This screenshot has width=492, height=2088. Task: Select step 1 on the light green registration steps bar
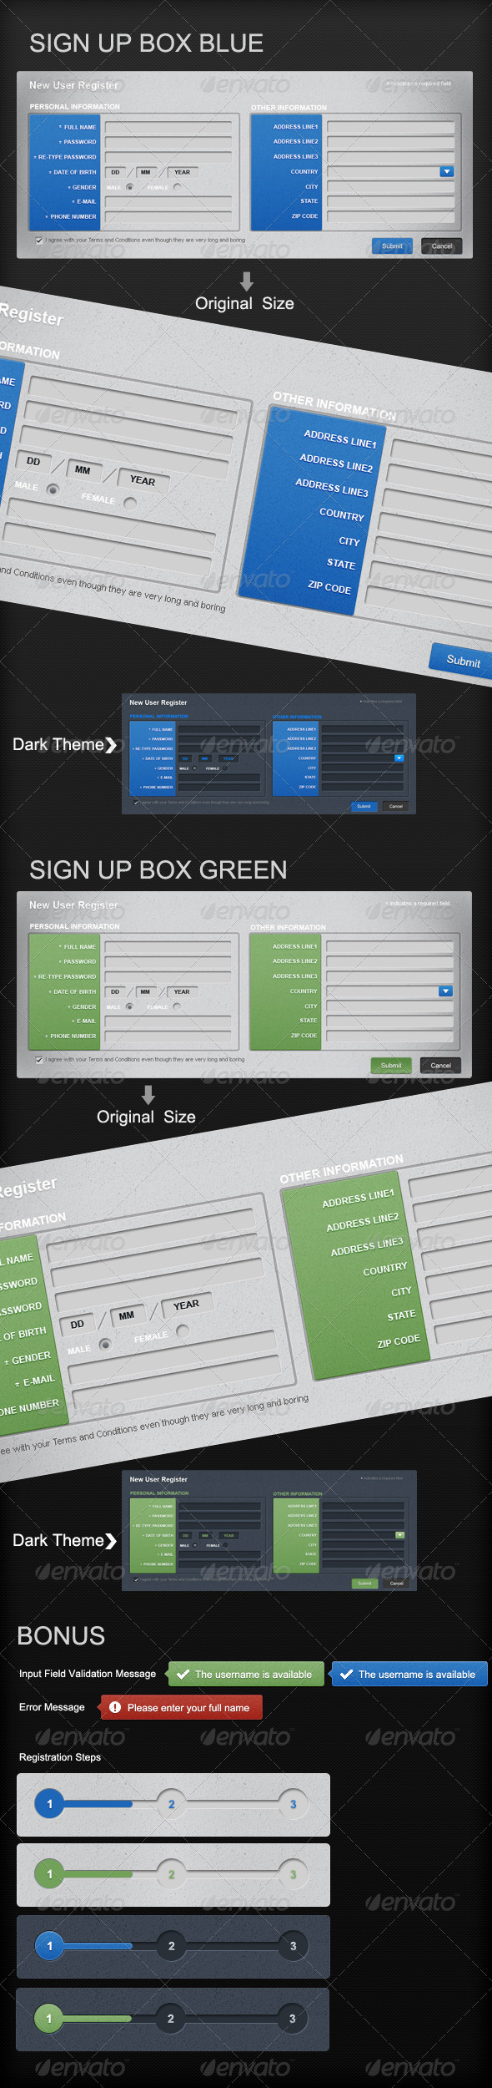click(x=49, y=1874)
